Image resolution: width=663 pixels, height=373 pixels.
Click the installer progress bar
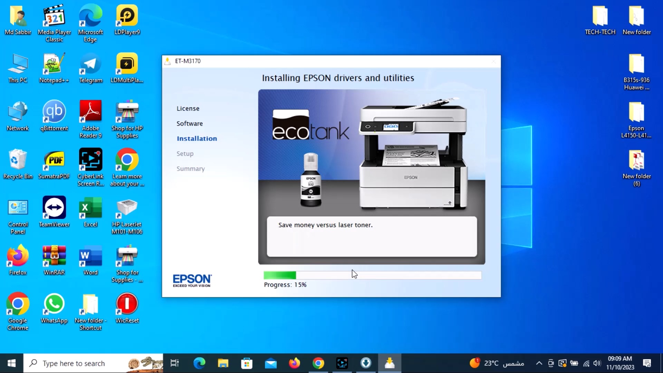click(x=372, y=275)
